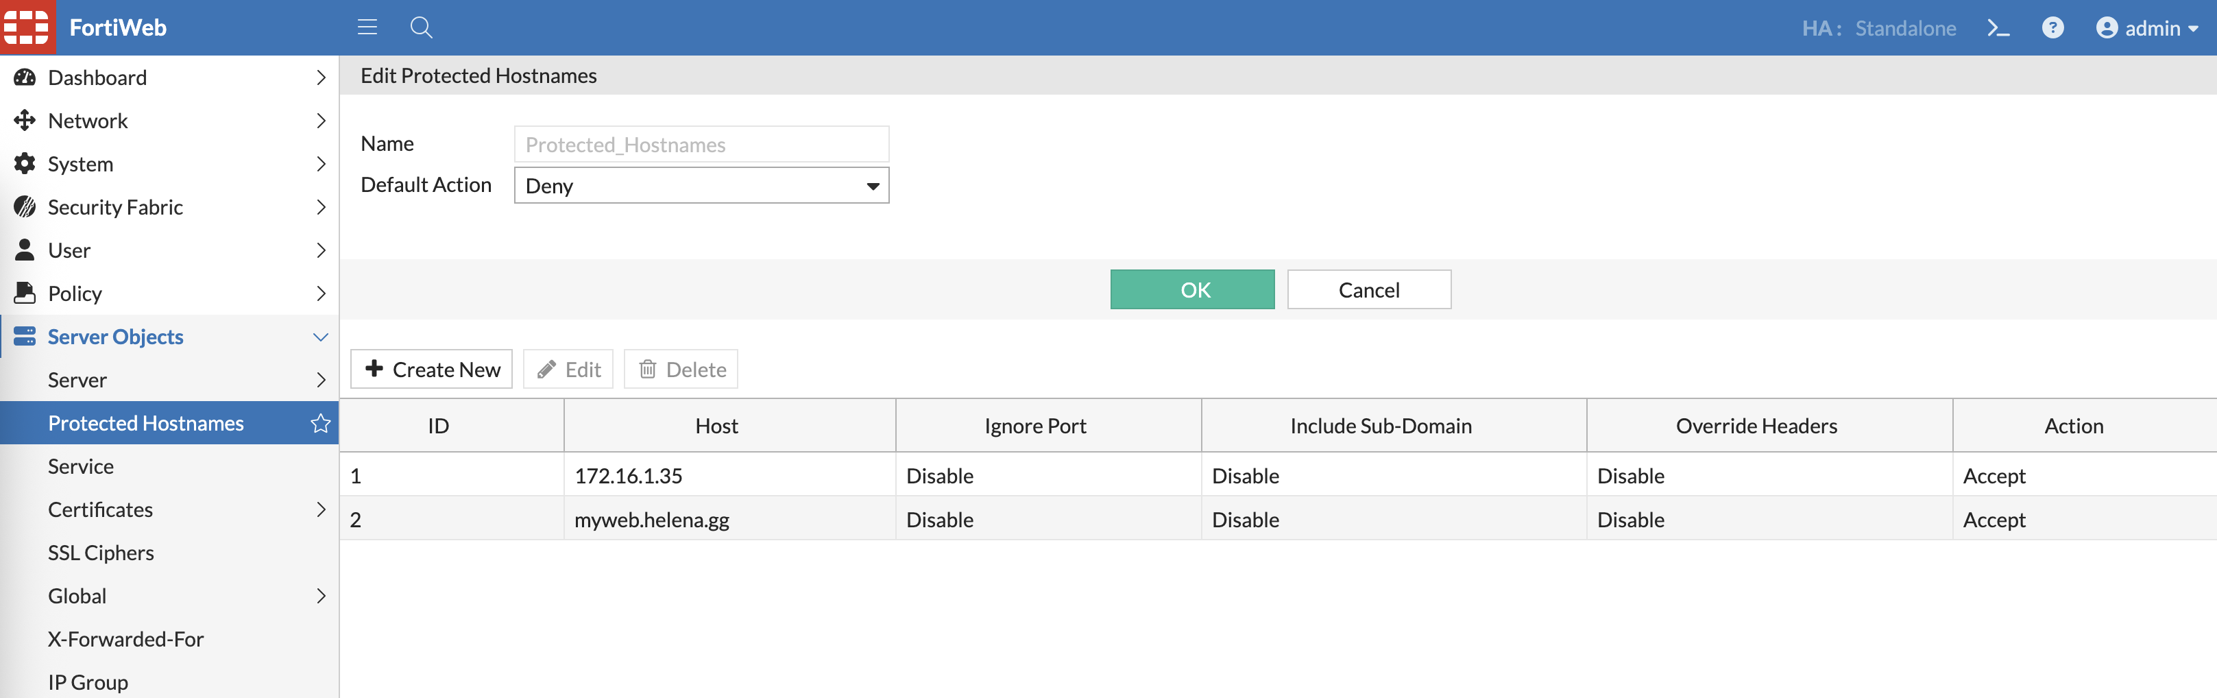Expand the Certificates submenu
The height and width of the screenshot is (698, 2217).
click(x=320, y=509)
